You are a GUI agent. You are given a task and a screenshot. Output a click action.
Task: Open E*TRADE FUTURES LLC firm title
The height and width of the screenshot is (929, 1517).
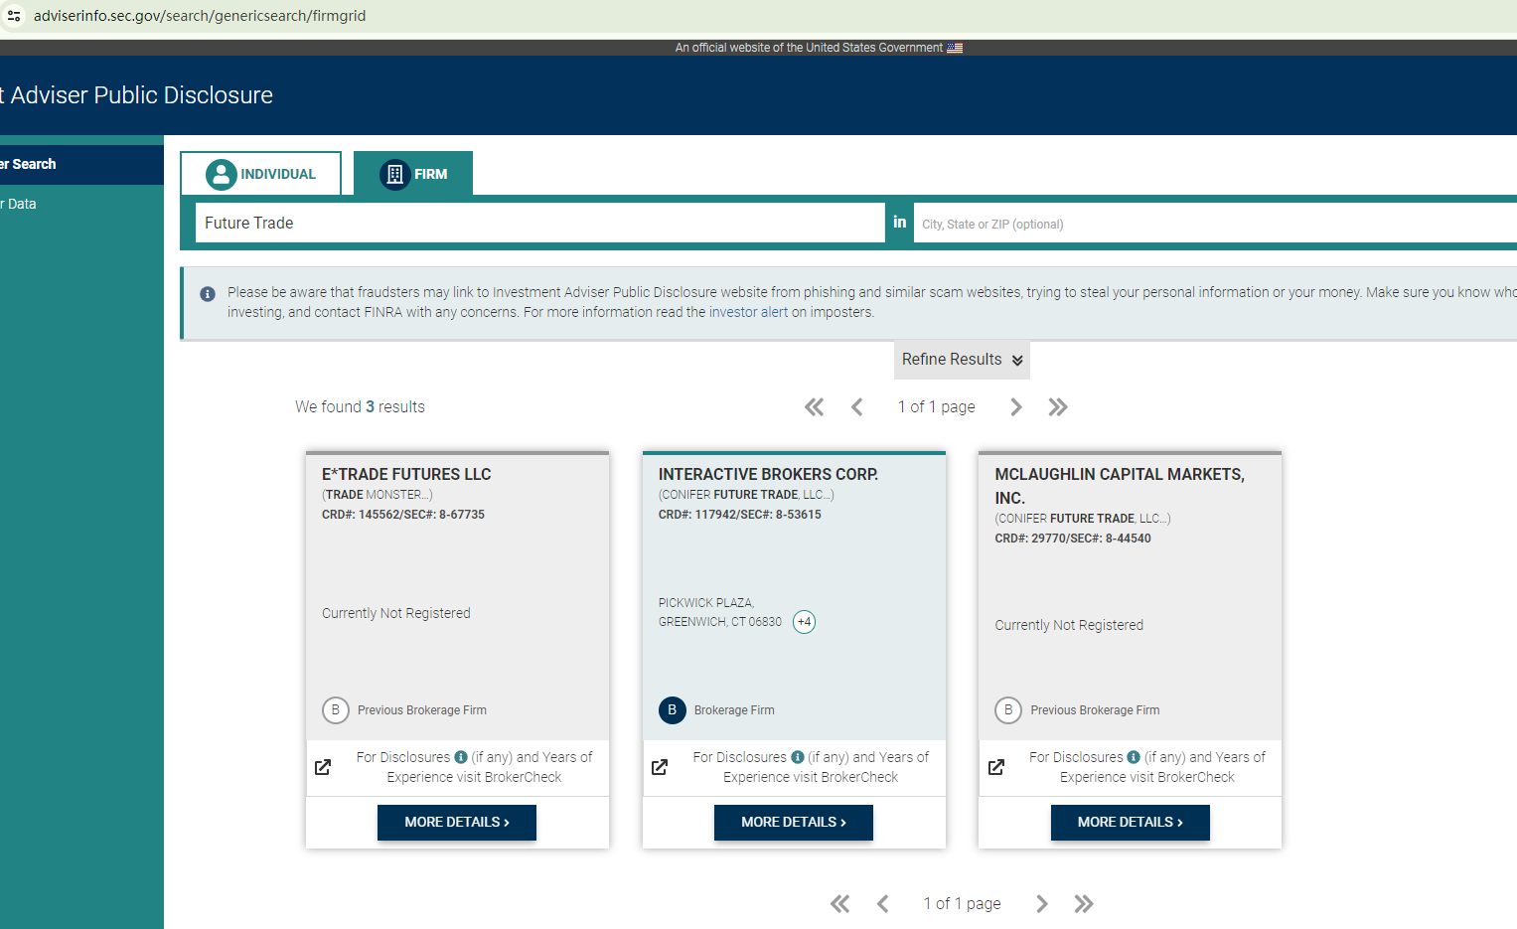pyautogui.click(x=406, y=474)
